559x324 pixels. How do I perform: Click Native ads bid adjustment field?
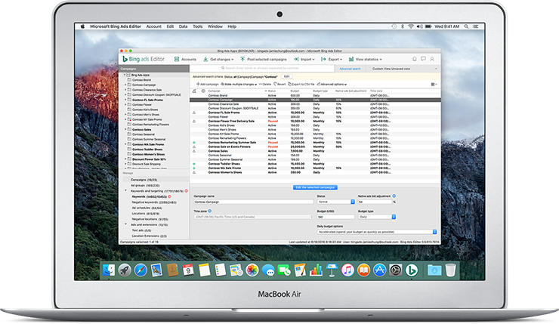pos(375,202)
